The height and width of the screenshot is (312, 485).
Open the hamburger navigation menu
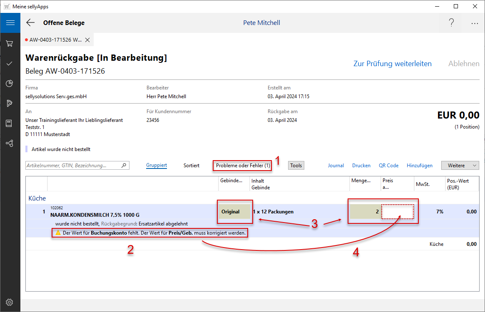coord(10,23)
